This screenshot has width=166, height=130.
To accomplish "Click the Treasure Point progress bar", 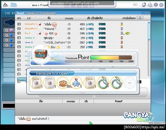I will point(111,58).
